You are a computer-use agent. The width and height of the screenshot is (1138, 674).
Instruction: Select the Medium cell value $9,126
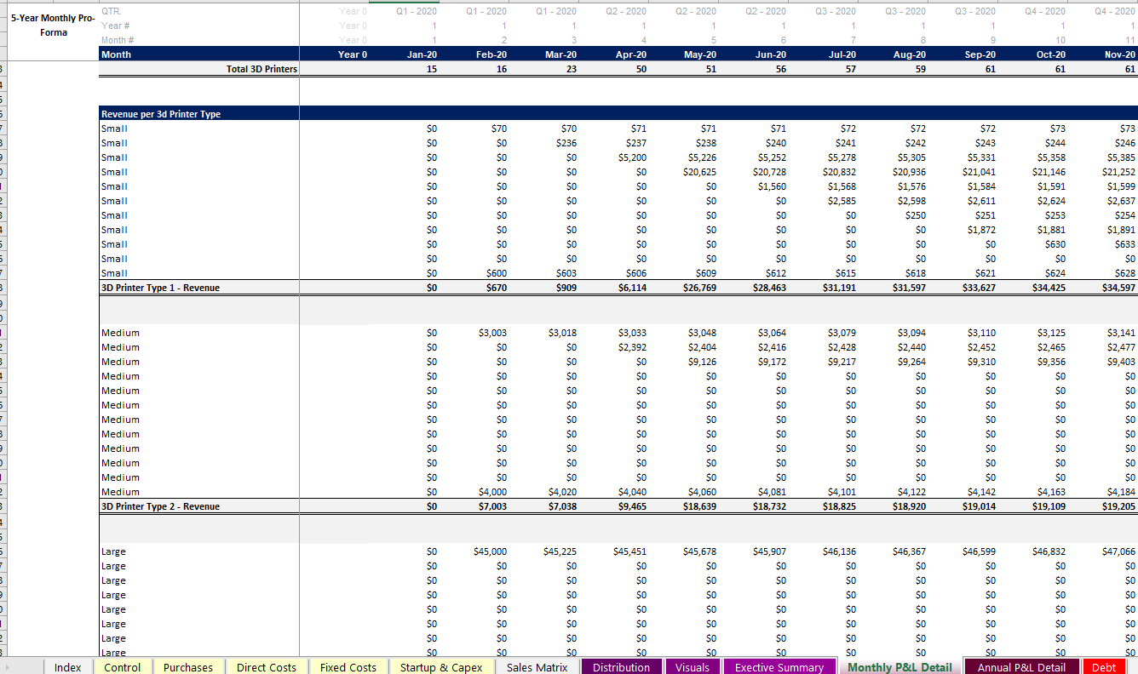pos(703,362)
